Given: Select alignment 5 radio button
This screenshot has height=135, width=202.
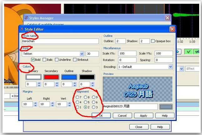Looking at the screenshot, I should (85, 102).
